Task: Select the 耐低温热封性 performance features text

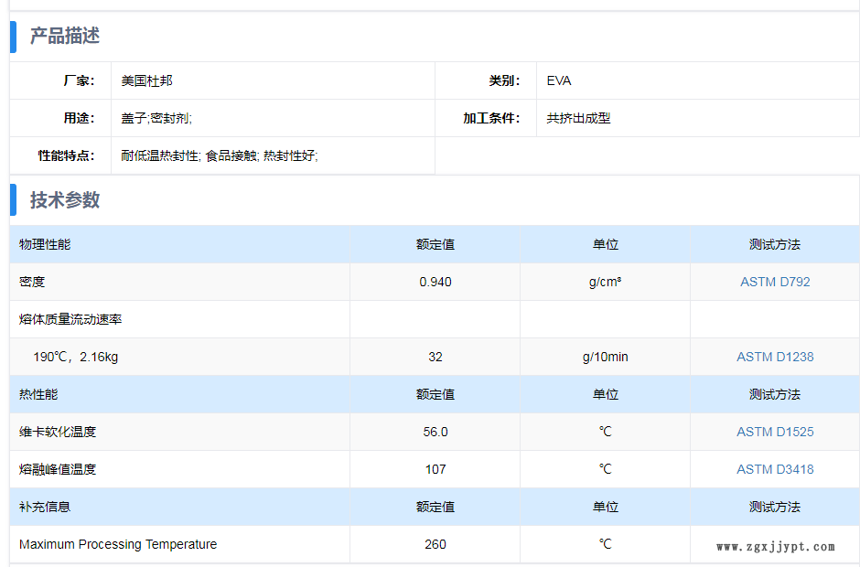Action: (x=219, y=155)
